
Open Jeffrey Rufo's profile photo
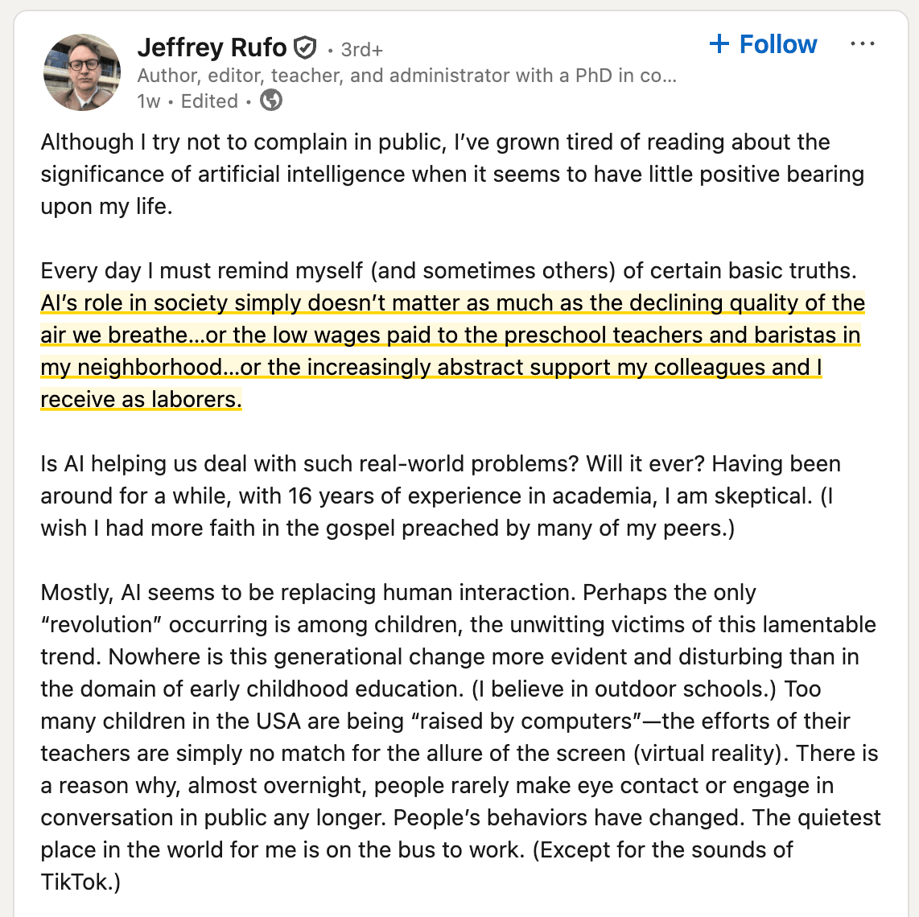81,72
